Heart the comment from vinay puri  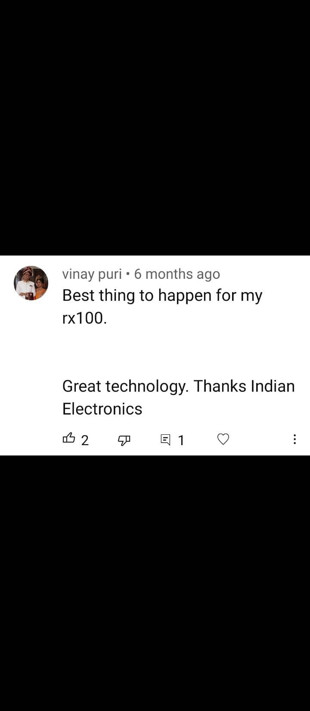coord(223,439)
